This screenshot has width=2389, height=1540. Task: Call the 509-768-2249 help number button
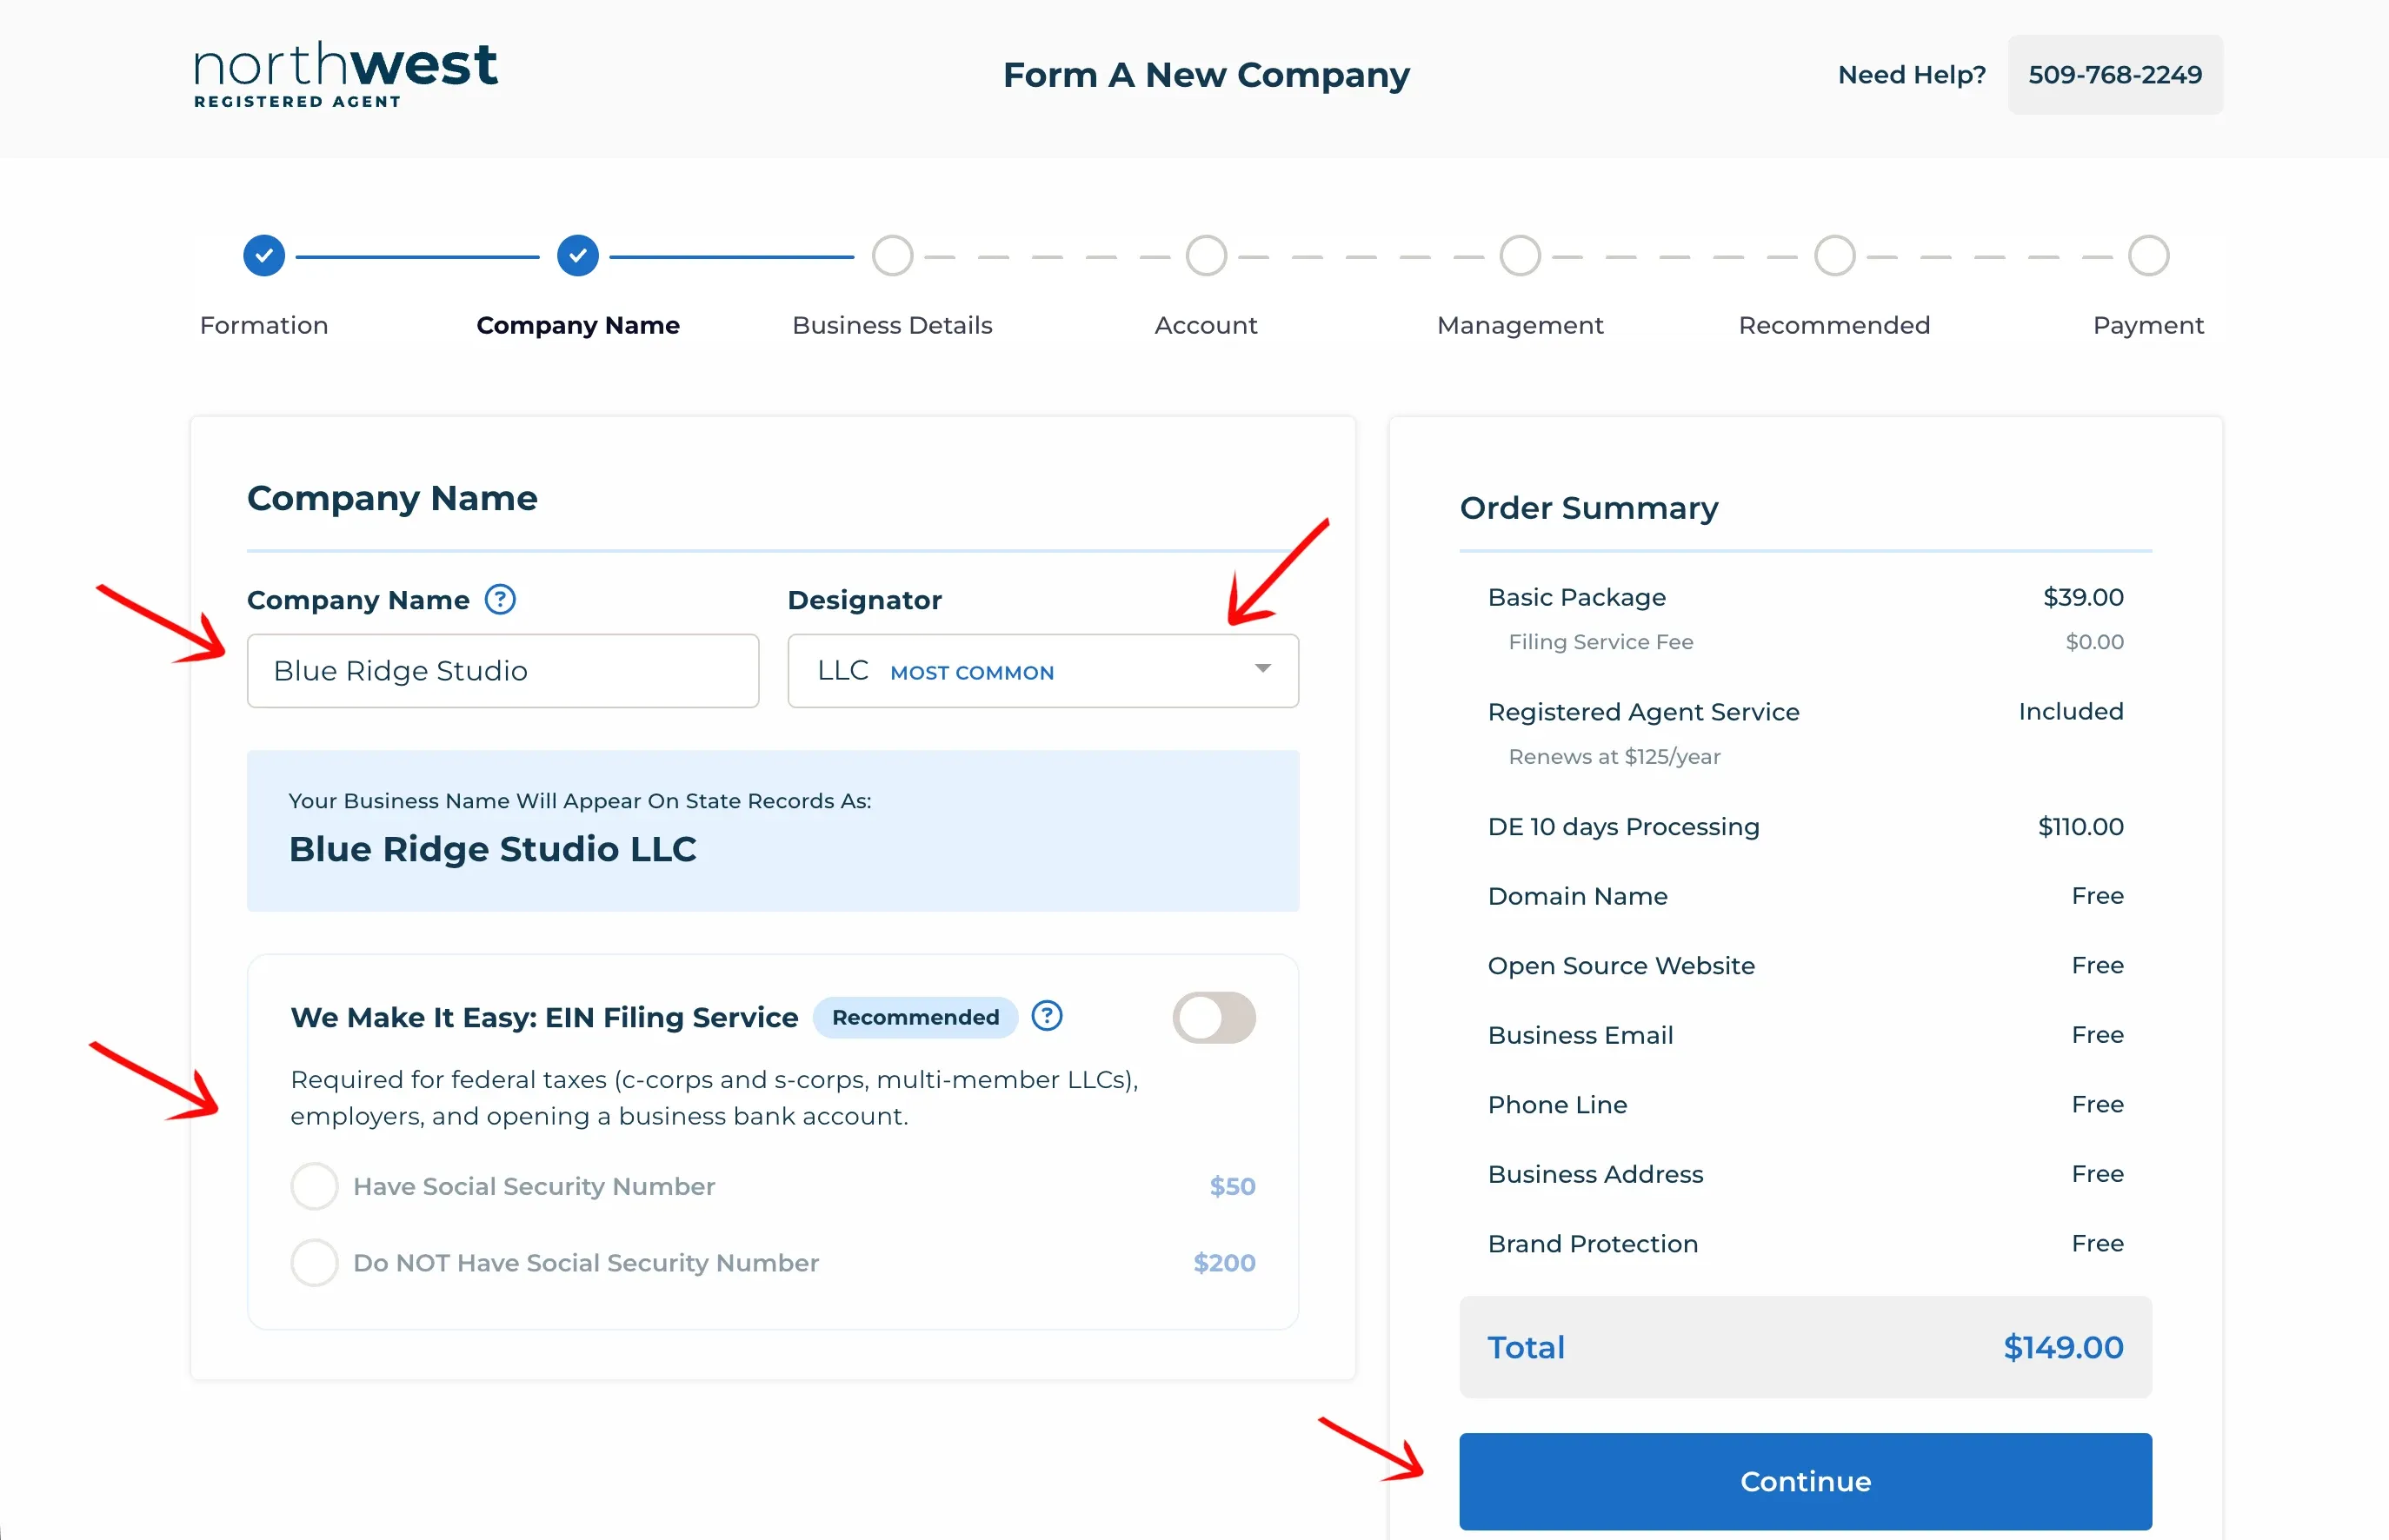tap(2115, 75)
